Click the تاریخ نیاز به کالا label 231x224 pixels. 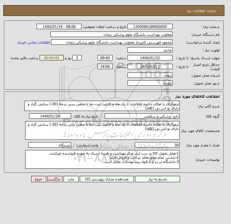86,116
